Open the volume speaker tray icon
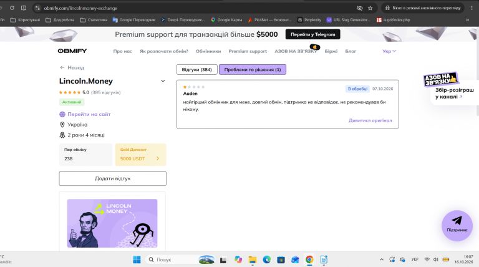The width and height of the screenshot is (479, 267). [436, 260]
